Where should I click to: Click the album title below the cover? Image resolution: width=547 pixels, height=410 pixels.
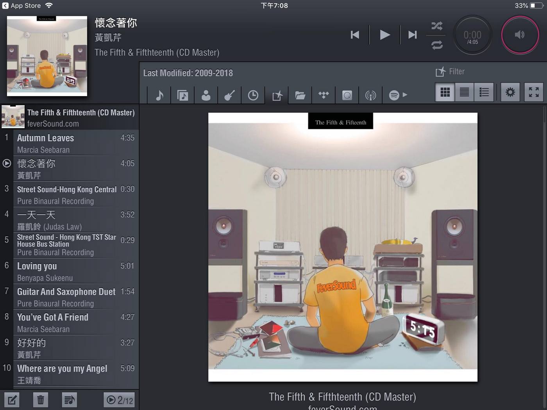342,397
